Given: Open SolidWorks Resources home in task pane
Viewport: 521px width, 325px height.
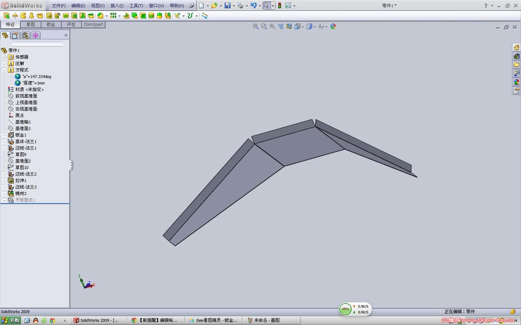Looking at the screenshot, I should 516,47.
